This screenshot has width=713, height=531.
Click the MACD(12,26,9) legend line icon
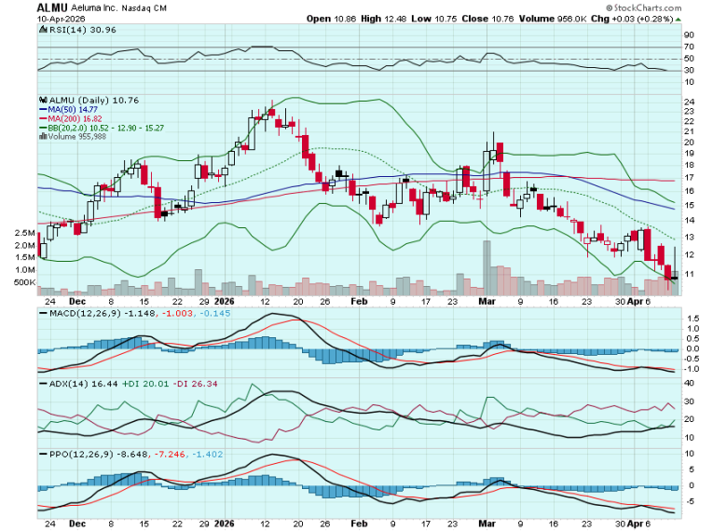42,315
